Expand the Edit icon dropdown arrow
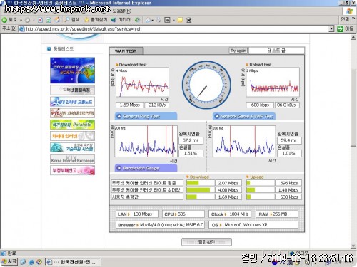Screen dimensions: 357x267 click(174, 21)
